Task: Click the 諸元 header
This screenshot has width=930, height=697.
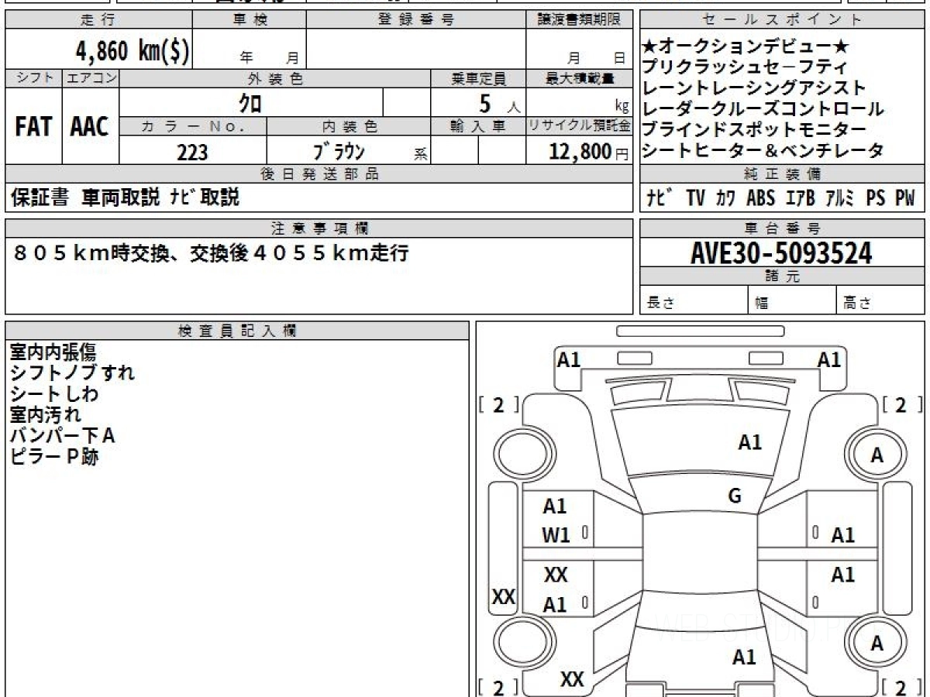Action: click(782, 276)
